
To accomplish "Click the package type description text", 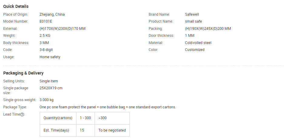I will [x=108, y=107].
